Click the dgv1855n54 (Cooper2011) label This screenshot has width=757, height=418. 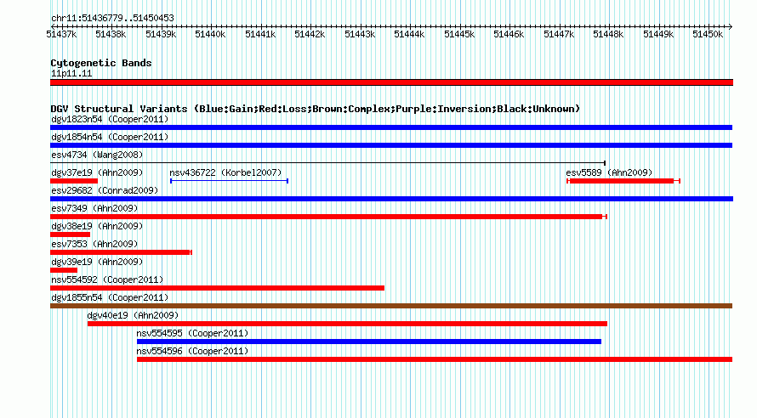110,297
